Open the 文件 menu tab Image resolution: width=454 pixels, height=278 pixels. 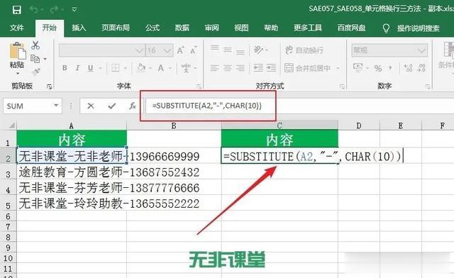pos(17,28)
